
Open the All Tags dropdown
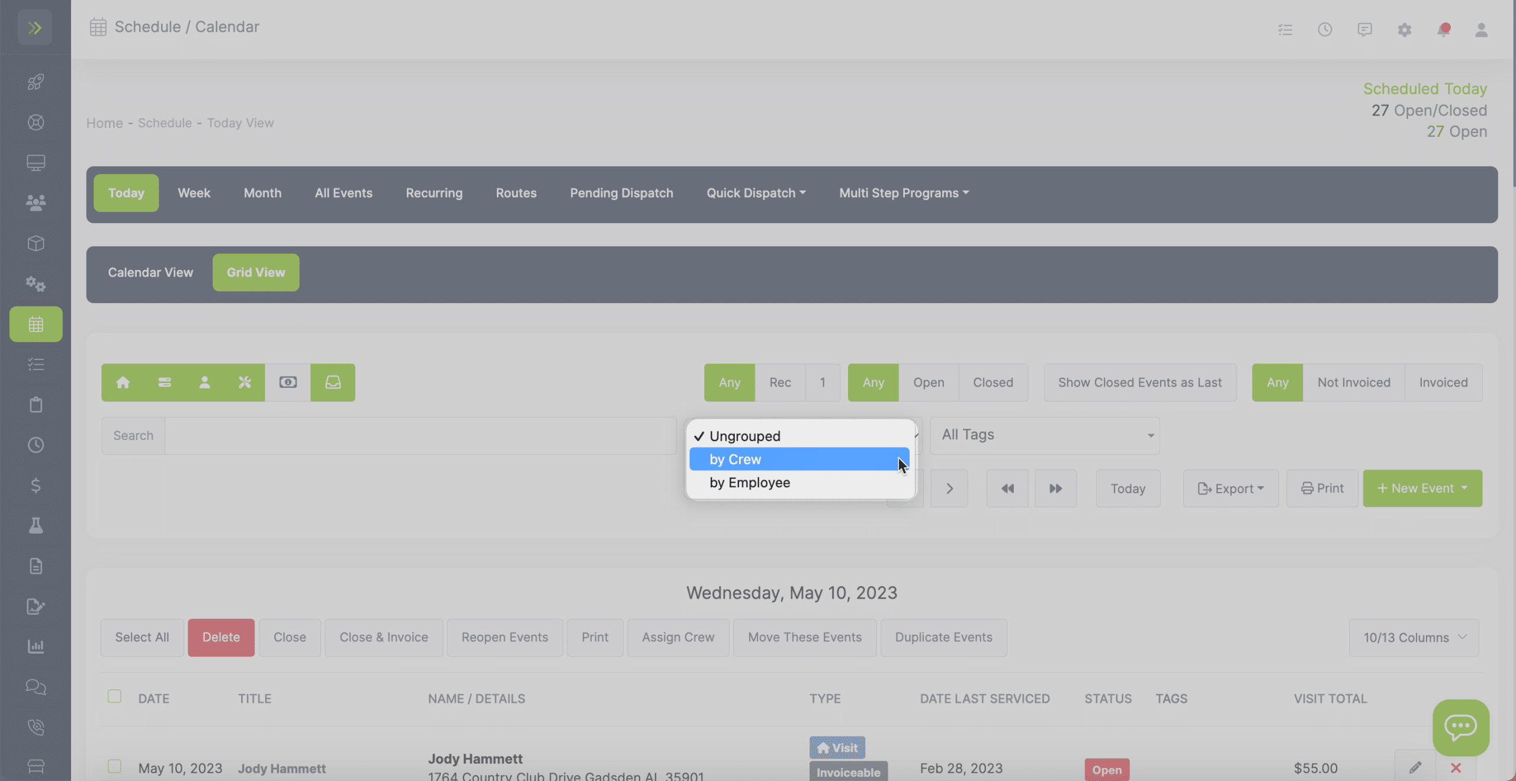click(1045, 435)
